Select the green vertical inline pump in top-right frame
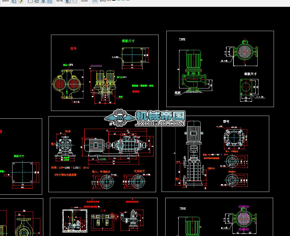Screen dimensions: 290x236 point(194,71)
